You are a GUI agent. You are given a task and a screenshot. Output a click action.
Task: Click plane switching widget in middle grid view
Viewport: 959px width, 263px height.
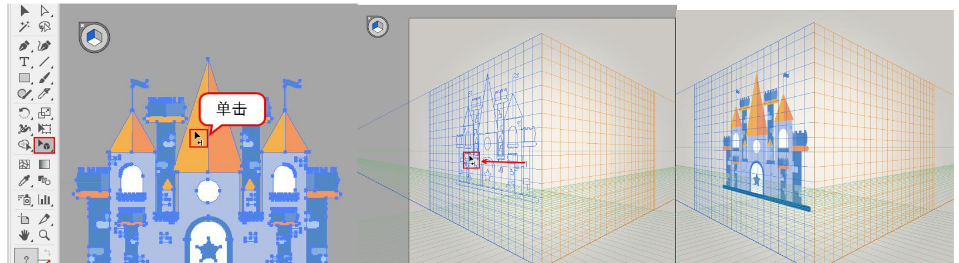point(378,26)
